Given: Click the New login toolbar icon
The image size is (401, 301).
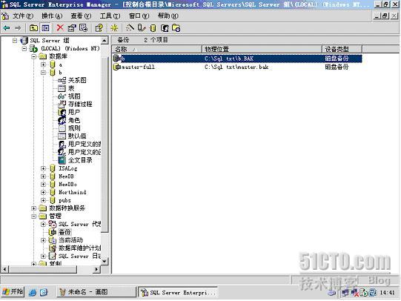Looking at the screenshot, I should [165, 28].
